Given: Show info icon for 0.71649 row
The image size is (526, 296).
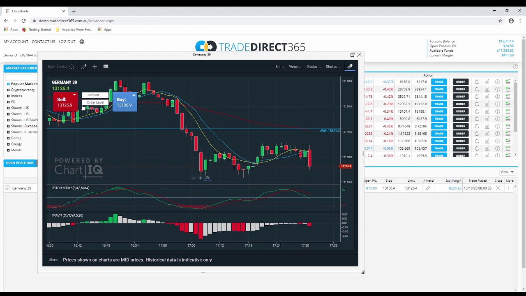Looking at the screenshot, I should click(x=497, y=126).
